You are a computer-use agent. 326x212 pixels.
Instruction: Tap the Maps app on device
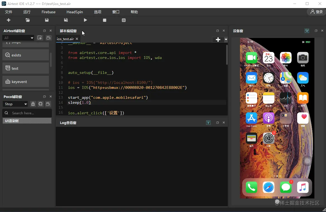click(286, 78)
